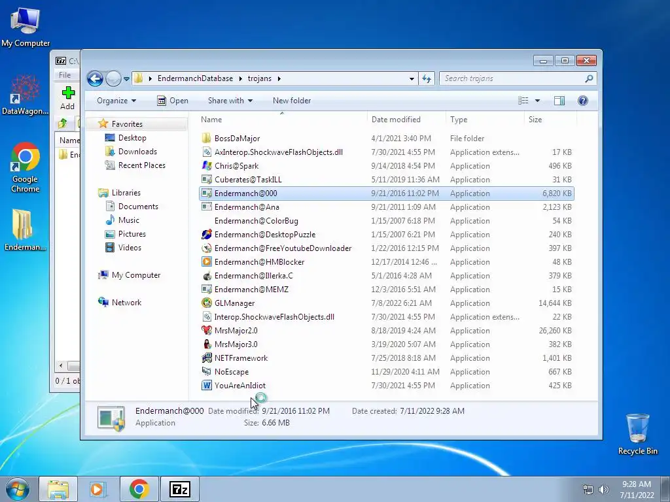Viewport: 670px width, 502px height.
Task: Open Pictures library in sidebar
Action: pos(132,234)
